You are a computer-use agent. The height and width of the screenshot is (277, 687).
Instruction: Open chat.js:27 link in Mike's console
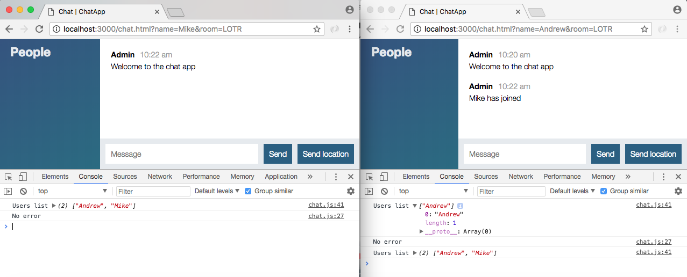[326, 216]
